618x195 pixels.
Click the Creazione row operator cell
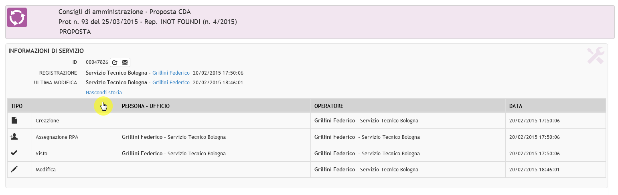coord(408,120)
